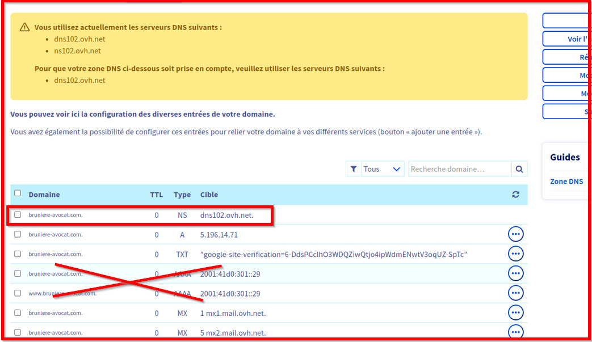Refresh the DNS entries table
This screenshot has height=342, width=592.
[515, 195]
